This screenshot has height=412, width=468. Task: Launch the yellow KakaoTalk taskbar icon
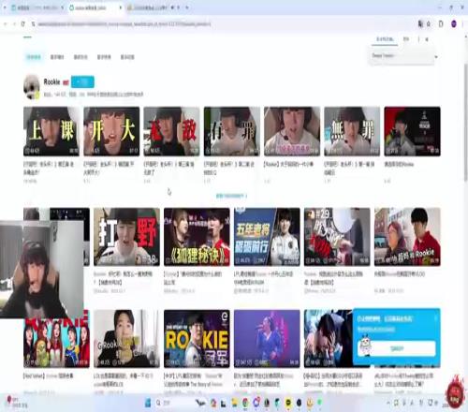tap(288, 403)
